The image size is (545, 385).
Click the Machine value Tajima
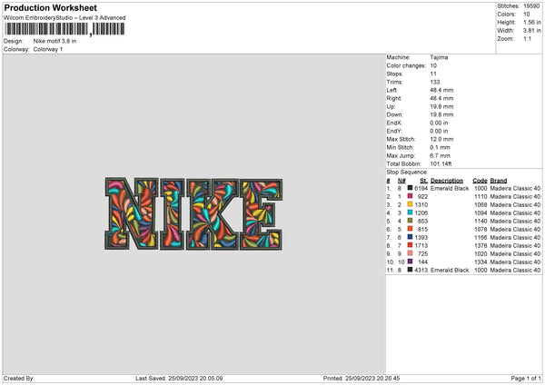(439, 57)
